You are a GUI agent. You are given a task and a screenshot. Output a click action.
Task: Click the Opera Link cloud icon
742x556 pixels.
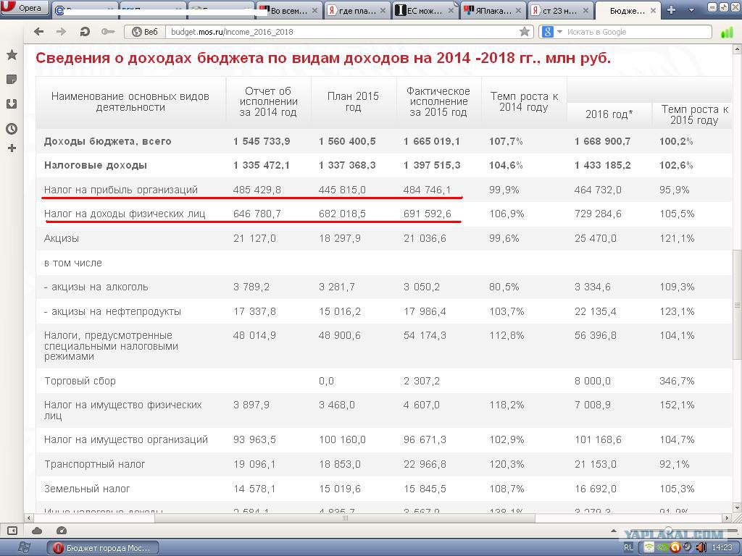[37, 531]
